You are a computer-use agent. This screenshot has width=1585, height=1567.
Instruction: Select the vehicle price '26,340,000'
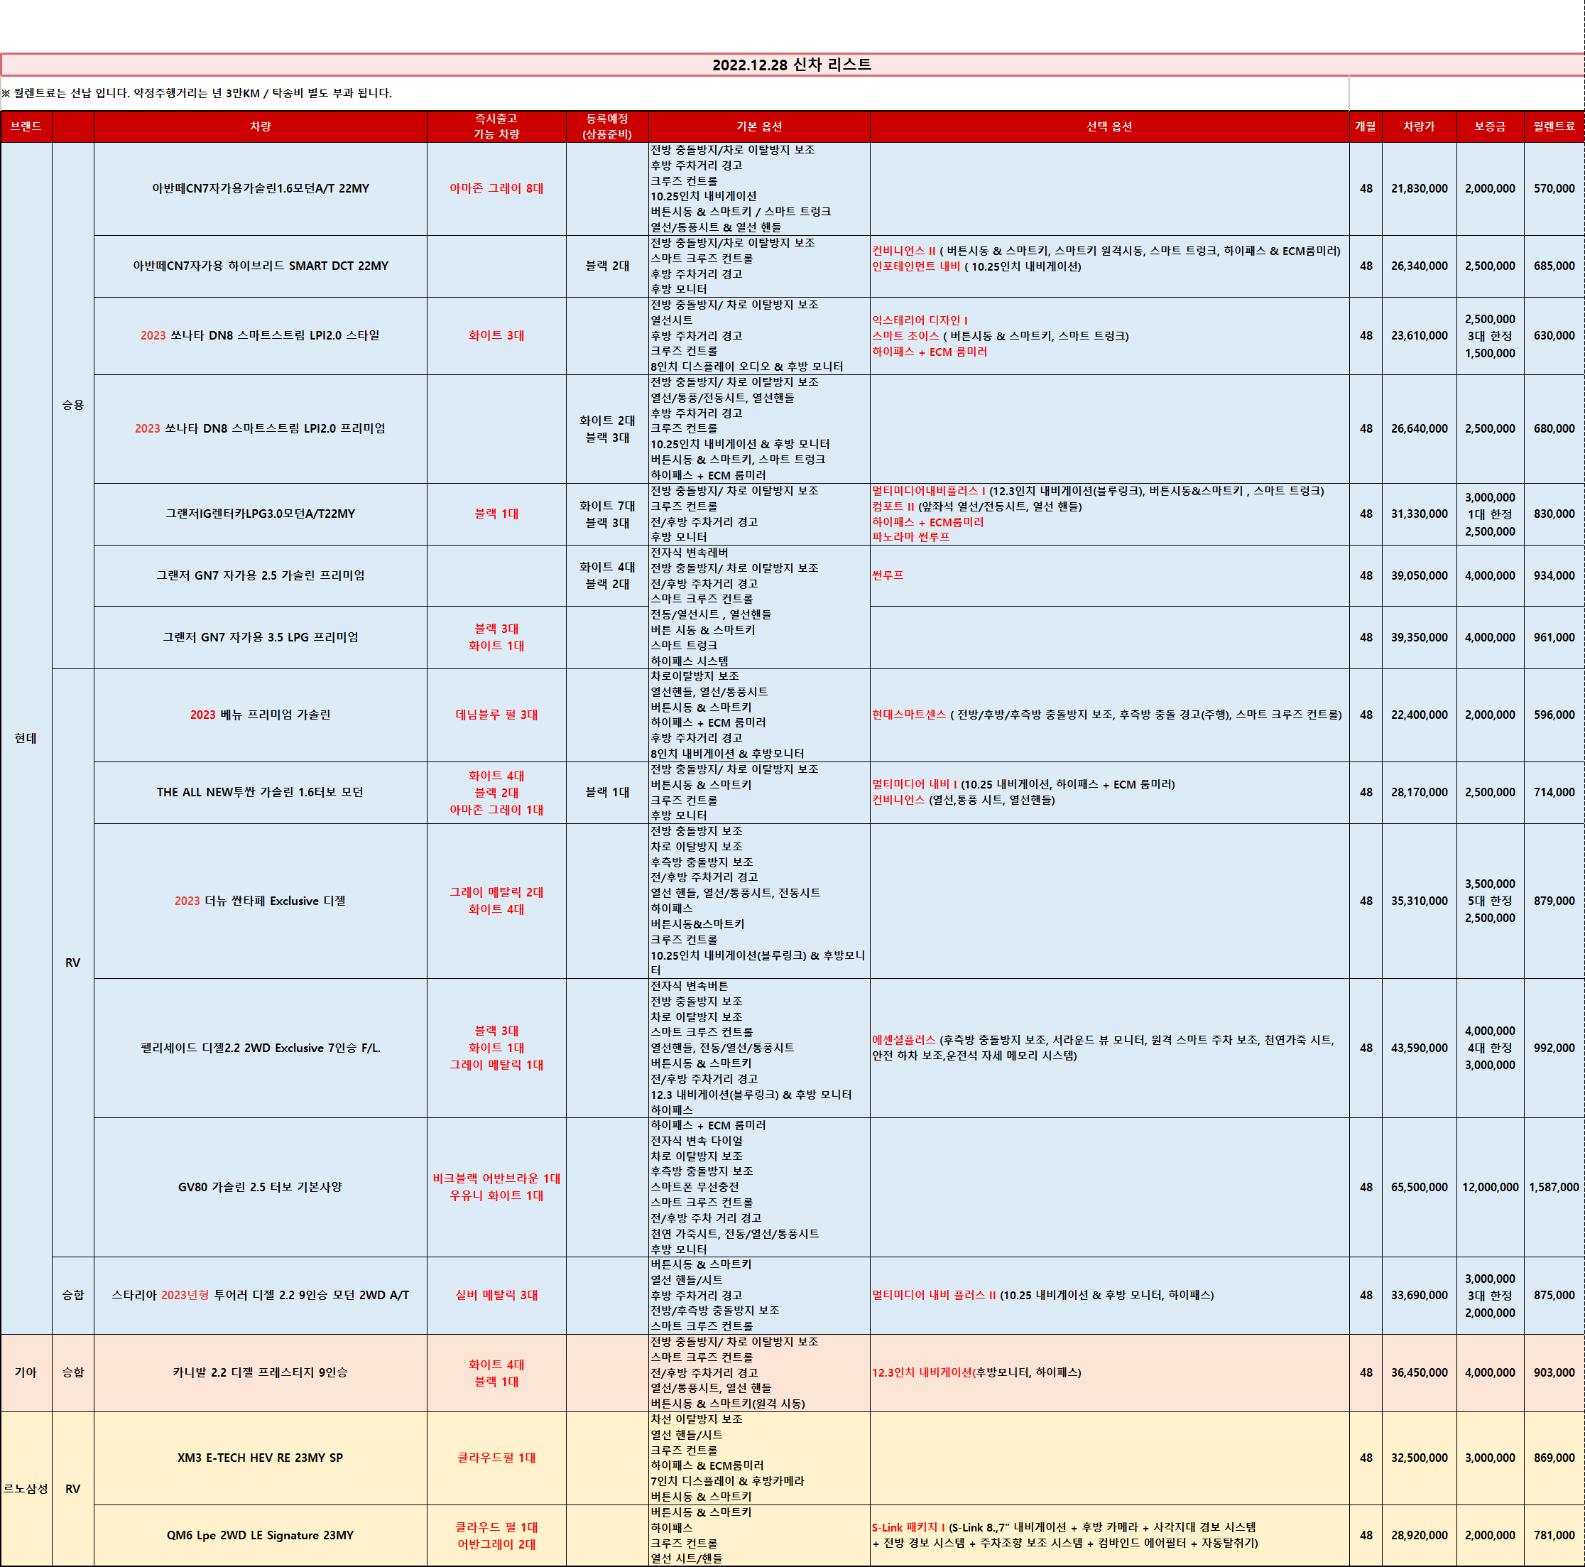coord(1420,266)
